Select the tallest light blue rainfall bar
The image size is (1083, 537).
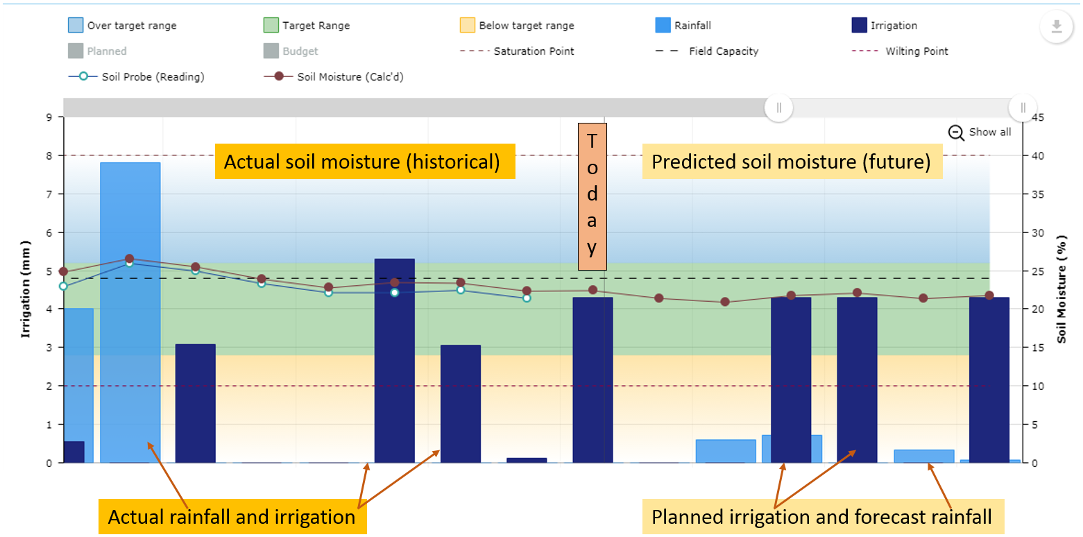[129, 312]
